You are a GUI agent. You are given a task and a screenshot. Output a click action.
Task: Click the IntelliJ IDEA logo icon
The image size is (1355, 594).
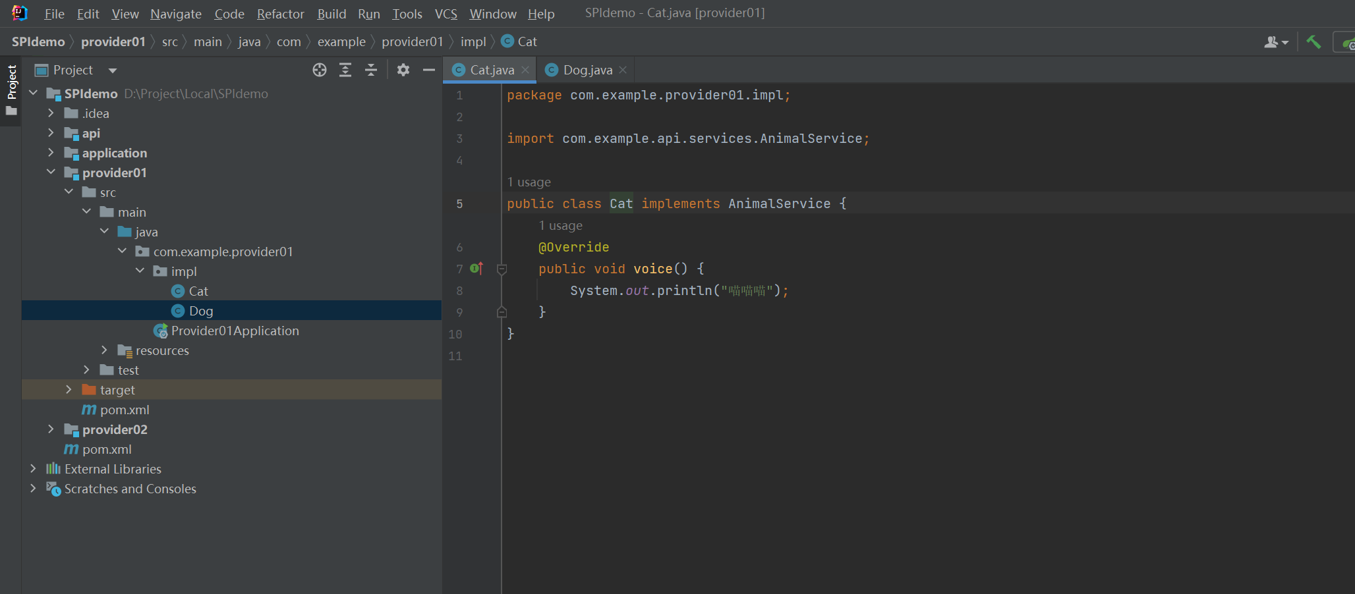20,13
